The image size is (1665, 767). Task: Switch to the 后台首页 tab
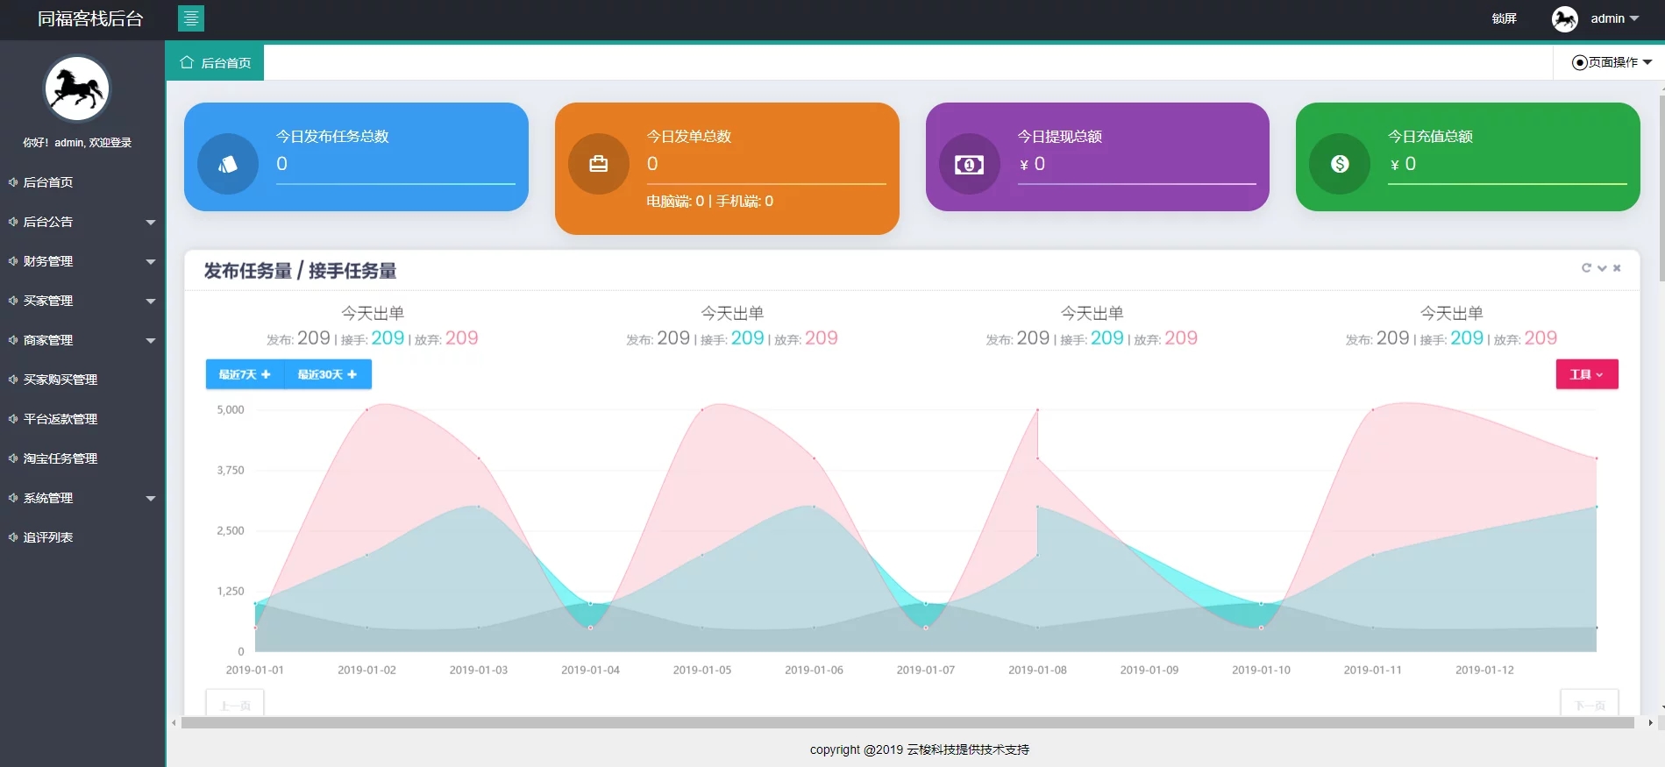[216, 63]
